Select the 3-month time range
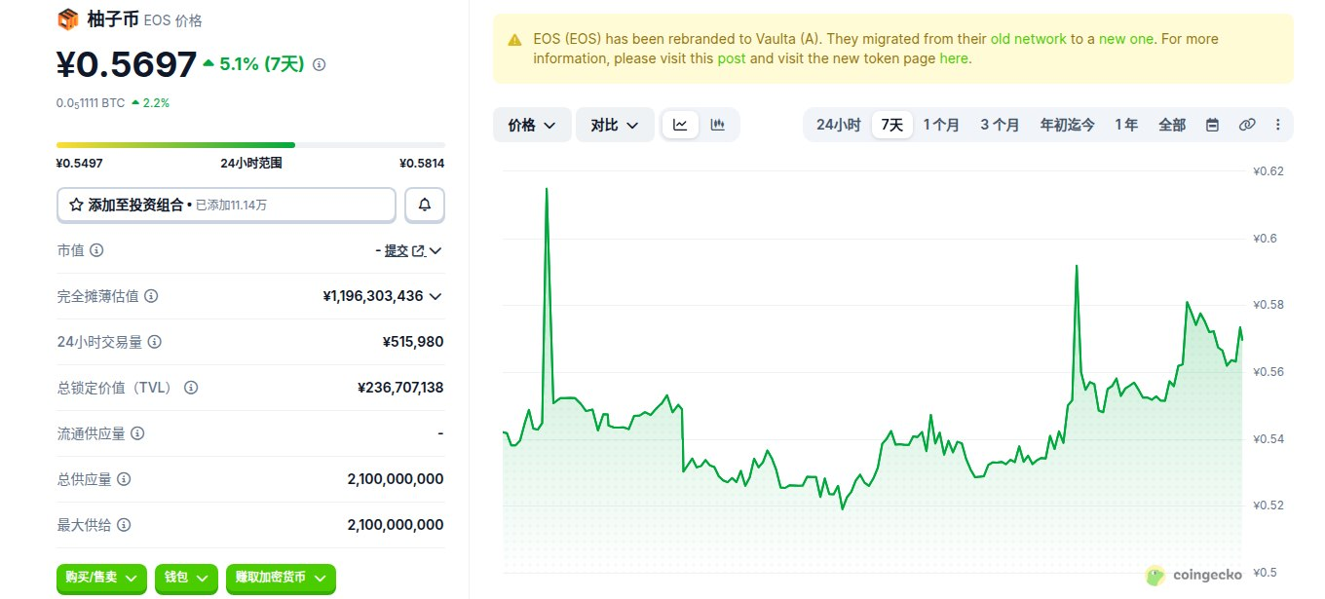The image size is (1325, 599). point(1000,125)
